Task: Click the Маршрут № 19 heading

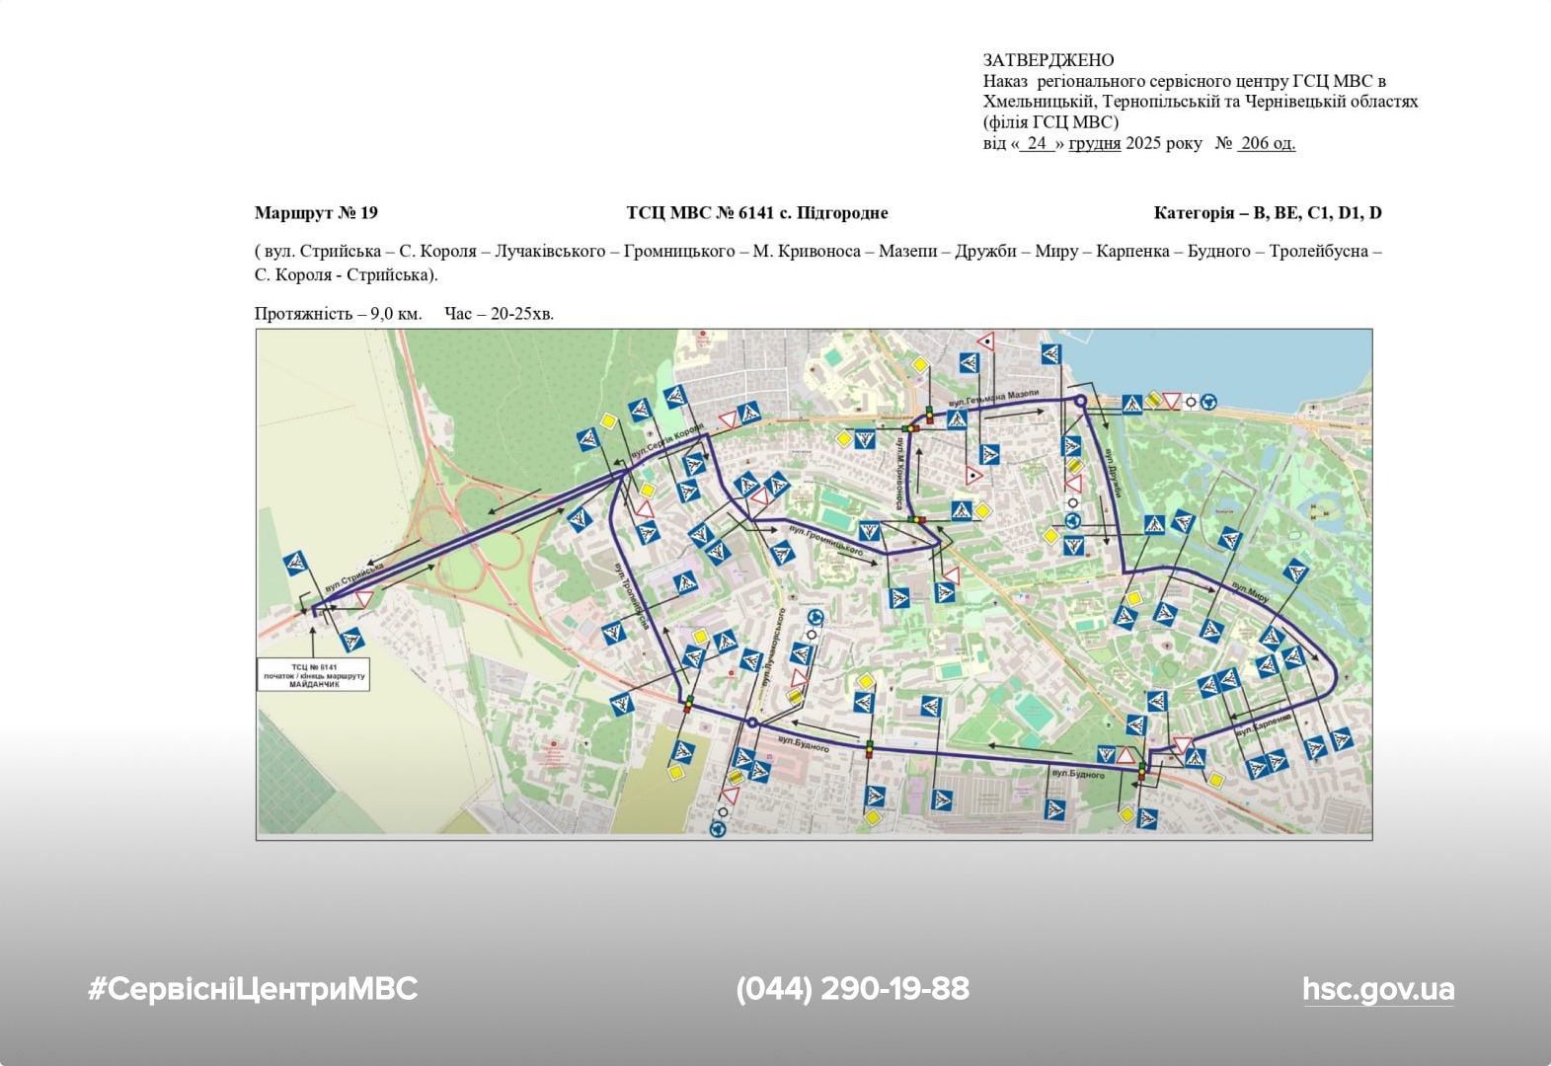Action: (x=316, y=213)
